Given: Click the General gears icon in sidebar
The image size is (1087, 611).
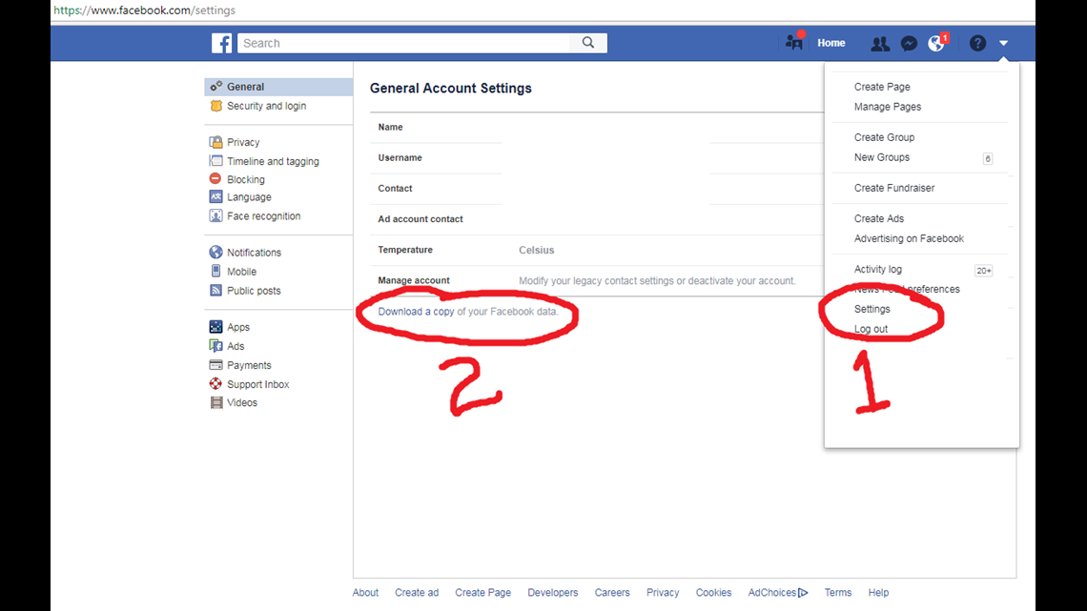Looking at the screenshot, I should click(x=216, y=87).
